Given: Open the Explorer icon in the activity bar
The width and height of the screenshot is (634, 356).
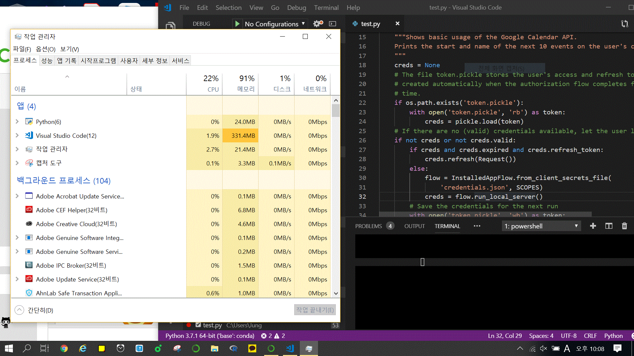Looking at the screenshot, I should coord(170,26).
